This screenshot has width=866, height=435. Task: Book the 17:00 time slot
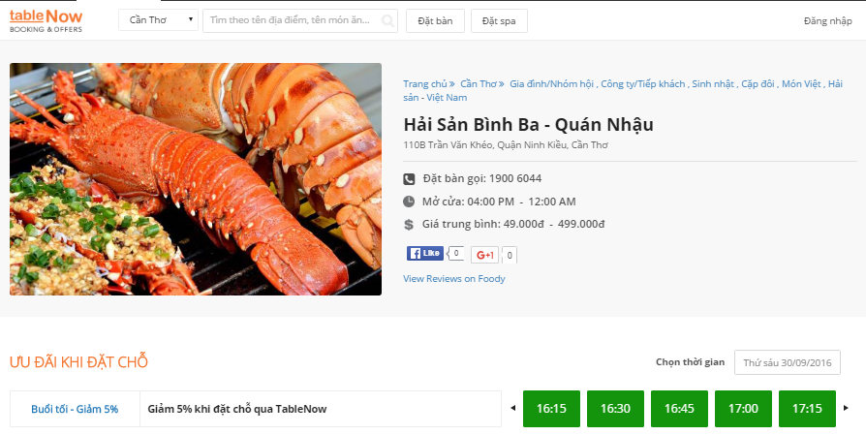point(743,409)
